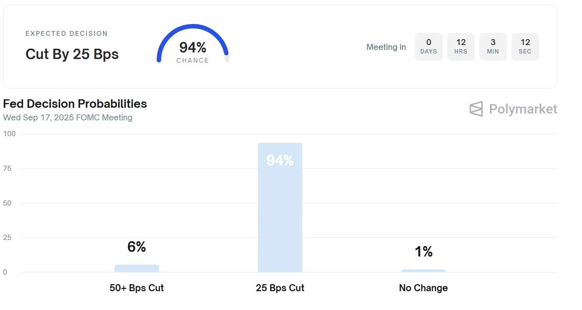Click the Polymarket logo icon
The width and height of the screenshot is (582, 310).
click(x=476, y=109)
